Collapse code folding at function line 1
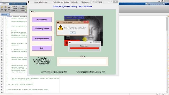 pyautogui.click(x=6, y=17)
